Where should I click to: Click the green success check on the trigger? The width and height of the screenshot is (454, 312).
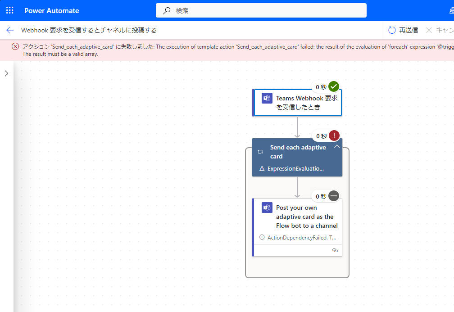point(333,86)
